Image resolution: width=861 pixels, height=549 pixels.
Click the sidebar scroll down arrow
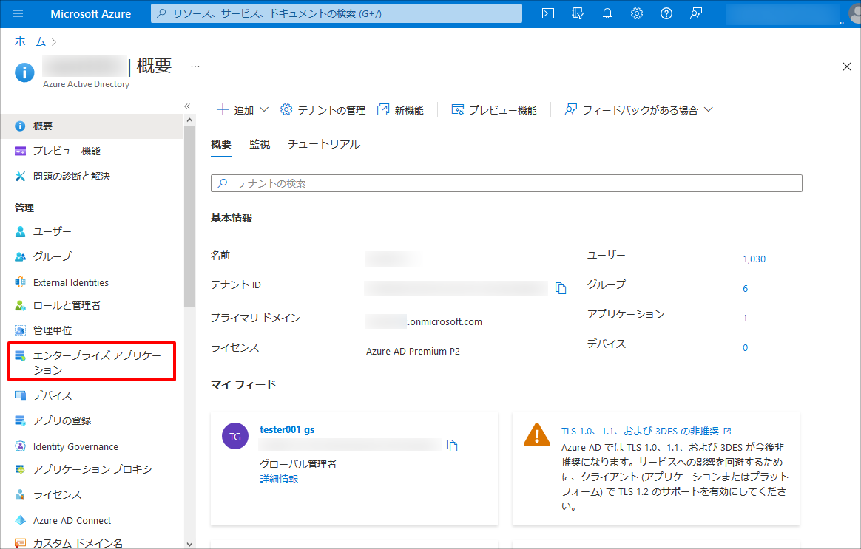[189, 544]
